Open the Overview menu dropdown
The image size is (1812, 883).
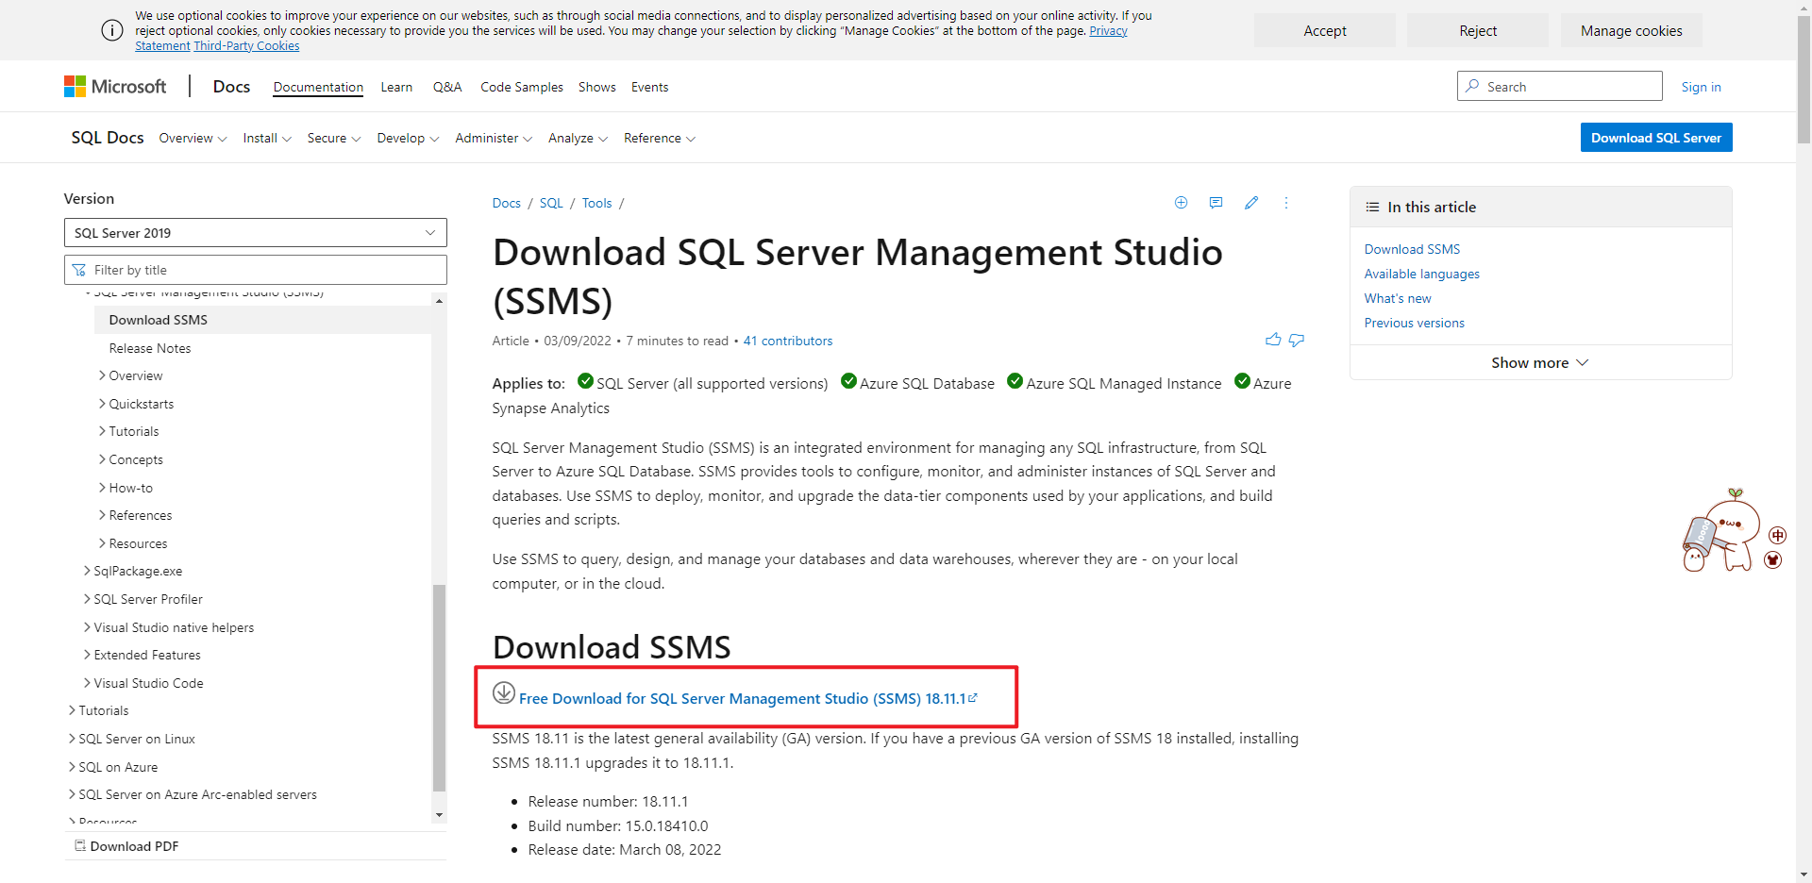point(193,138)
